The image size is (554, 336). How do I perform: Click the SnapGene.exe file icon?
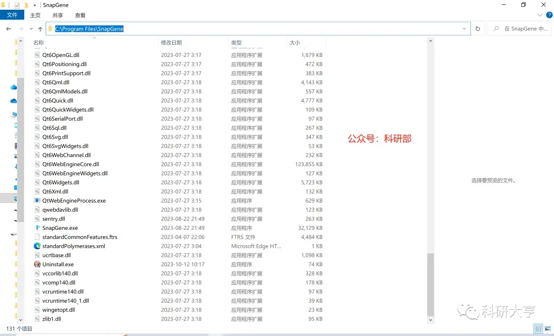(x=37, y=228)
